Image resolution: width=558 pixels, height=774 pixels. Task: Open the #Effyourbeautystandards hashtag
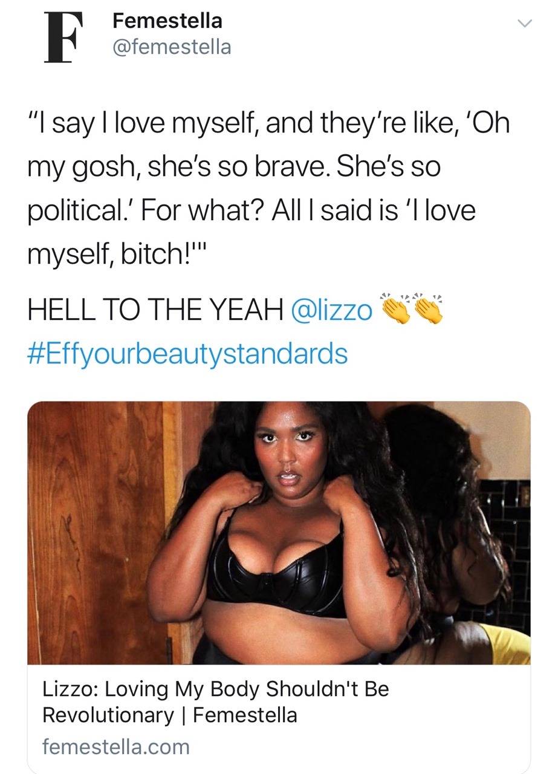[x=187, y=353]
